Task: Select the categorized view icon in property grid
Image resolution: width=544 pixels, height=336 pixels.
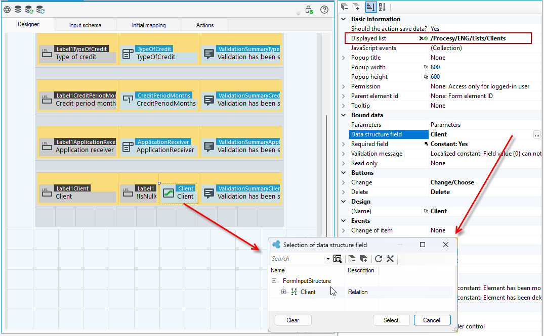Action: click(370, 7)
